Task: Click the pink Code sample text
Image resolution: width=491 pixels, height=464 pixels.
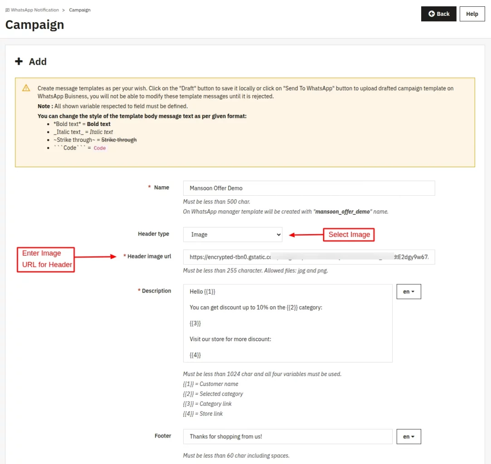Action: (100, 148)
